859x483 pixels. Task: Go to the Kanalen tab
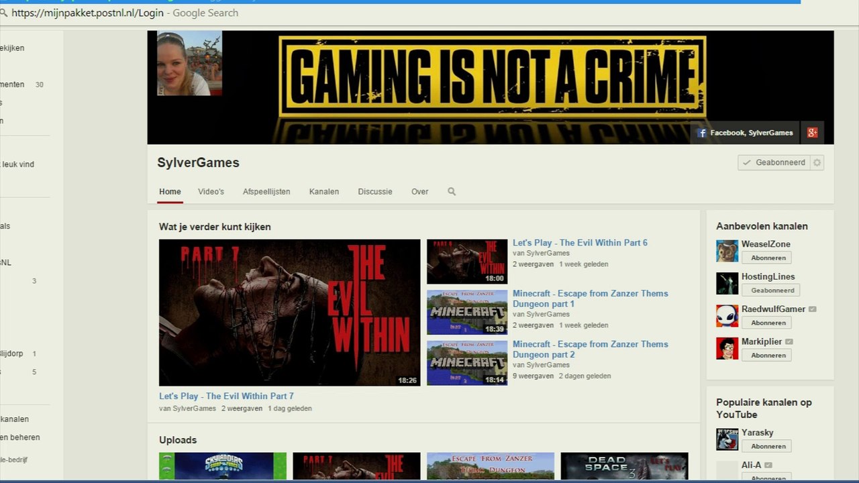pyautogui.click(x=324, y=192)
